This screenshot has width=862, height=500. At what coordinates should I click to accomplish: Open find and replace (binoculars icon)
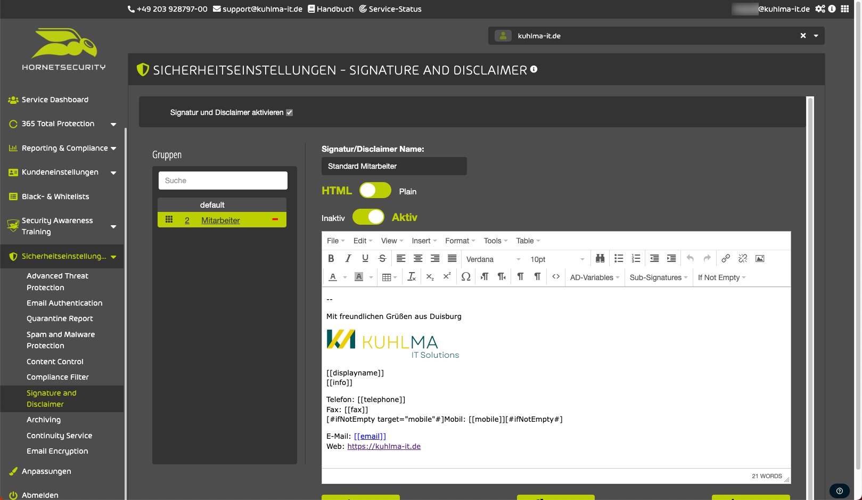pyautogui.click(x=600, y=259)
